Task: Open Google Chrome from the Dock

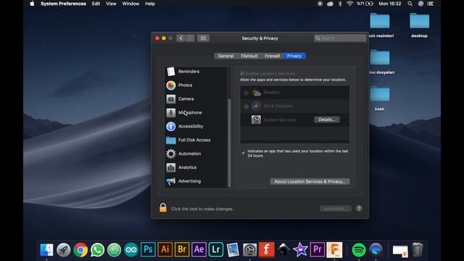Action: click(x=80, y=249)
